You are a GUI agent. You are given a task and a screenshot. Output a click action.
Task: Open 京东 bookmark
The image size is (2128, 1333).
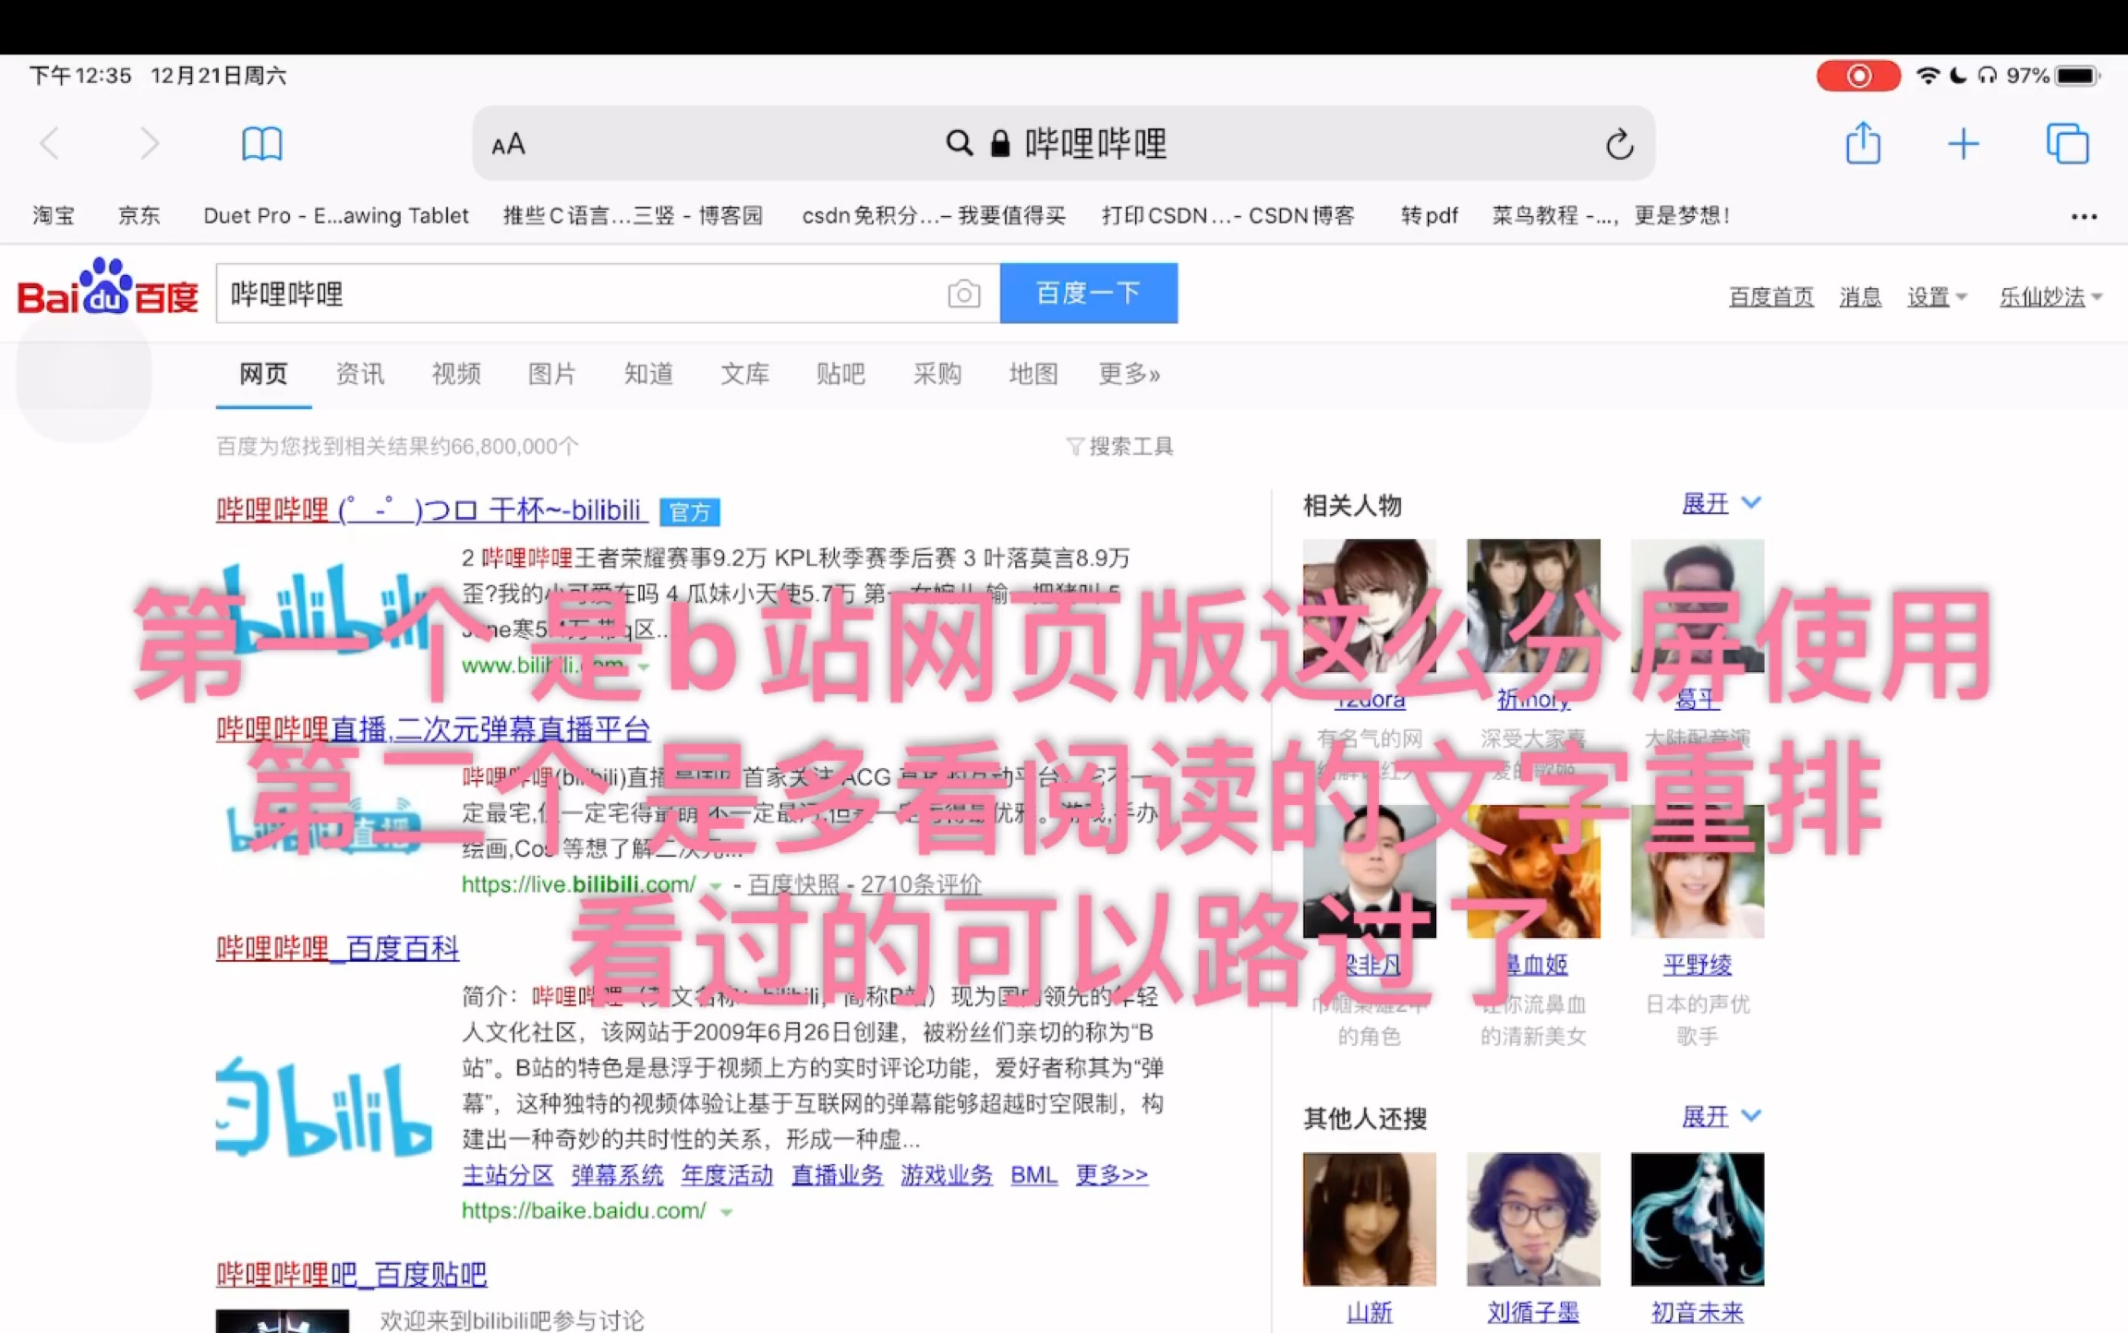coord(139,216)
